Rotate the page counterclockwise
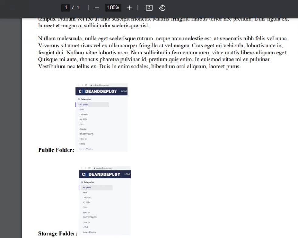This screenshot has width=298, height=238. (x=162, y=8)
